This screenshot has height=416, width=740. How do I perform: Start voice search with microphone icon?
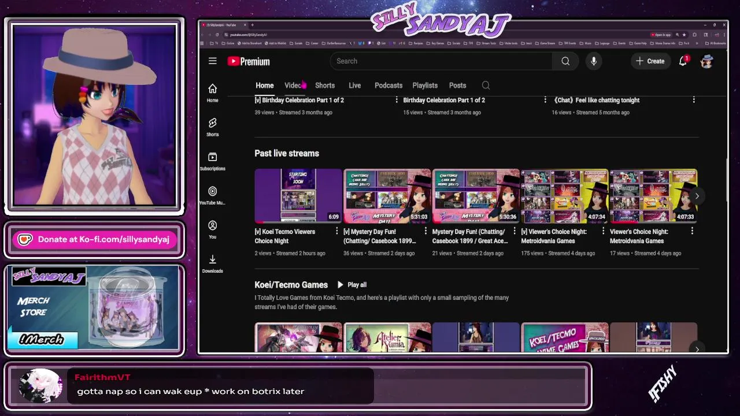tap(594, 61)
